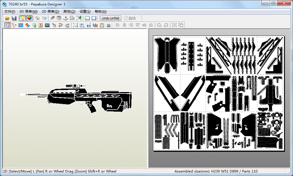The height and width of the screenshot is (176, 293).
Task: Open the 文件(F) menu
Action: tap(10, 12)
